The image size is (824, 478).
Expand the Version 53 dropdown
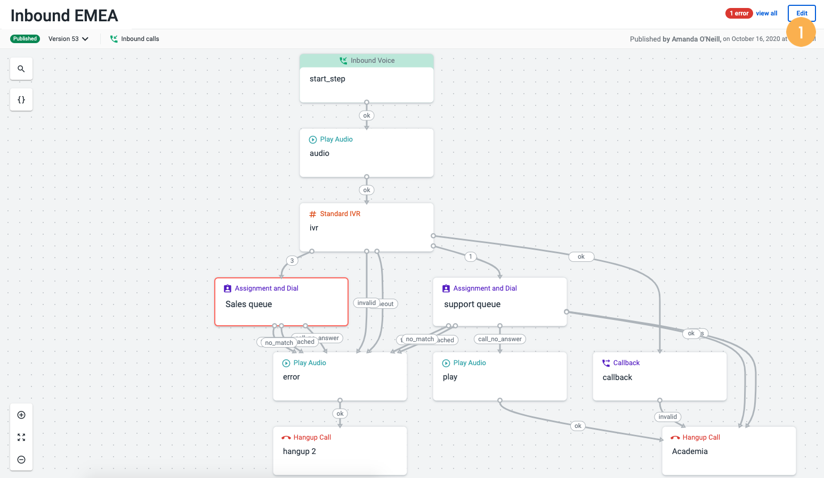[68, 39]
